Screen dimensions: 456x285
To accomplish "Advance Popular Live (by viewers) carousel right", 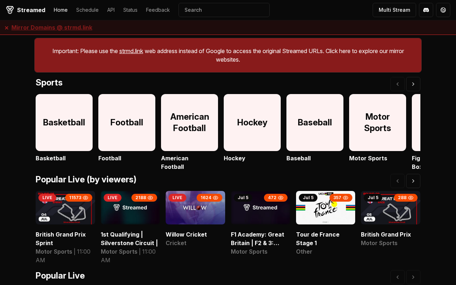I will (x=413, y=181).
